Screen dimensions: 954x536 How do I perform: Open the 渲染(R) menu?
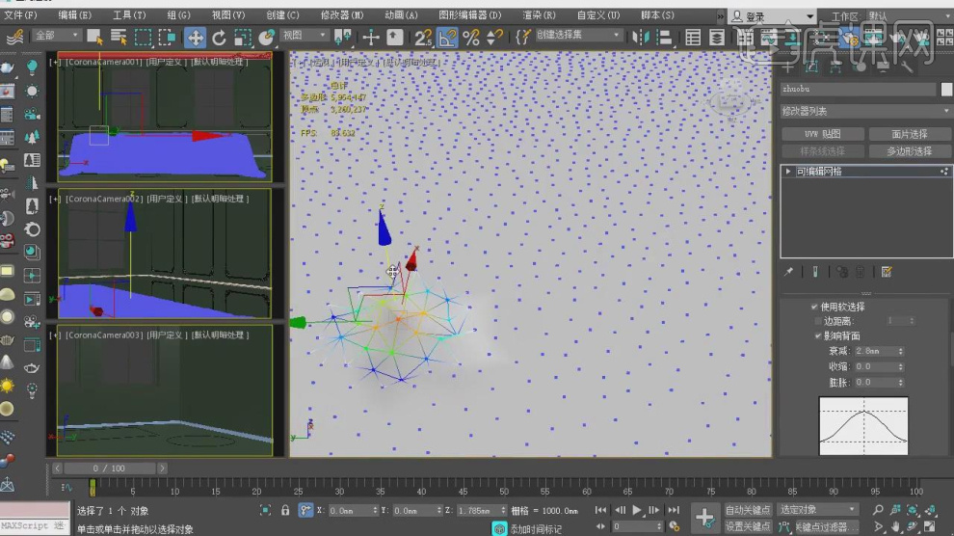(x=538, y=15)
